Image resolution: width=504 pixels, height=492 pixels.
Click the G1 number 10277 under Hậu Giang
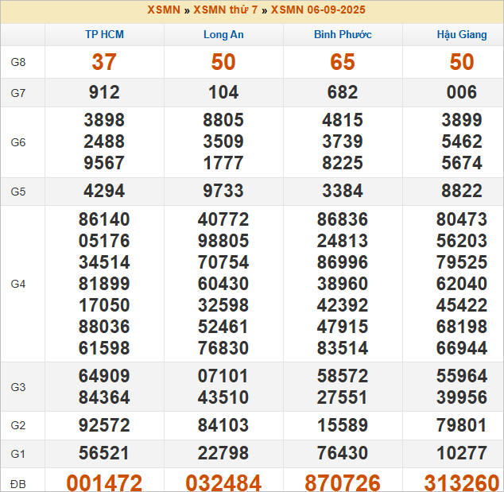pos(462,453)
